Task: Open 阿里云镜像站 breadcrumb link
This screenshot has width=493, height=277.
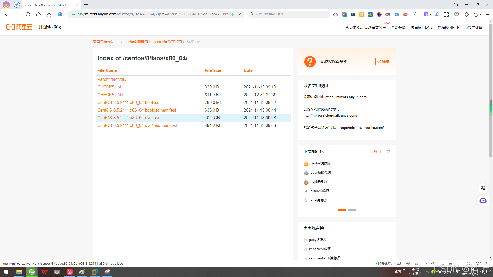Action: [103, 42]
